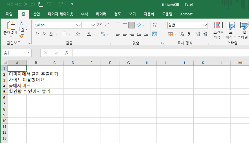The width and height of the screenshot is (249, 143).
Task: Expand the Name Box A1 dropdown
Action: [28, 53]
